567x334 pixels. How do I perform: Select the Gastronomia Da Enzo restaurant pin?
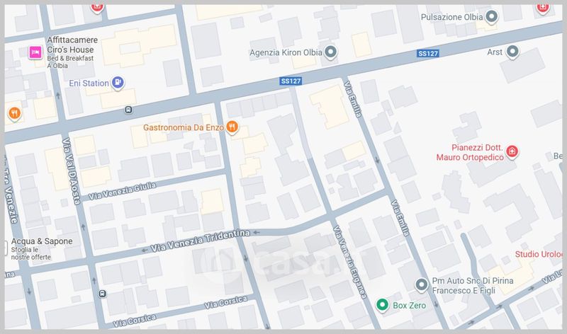point(232,127)
